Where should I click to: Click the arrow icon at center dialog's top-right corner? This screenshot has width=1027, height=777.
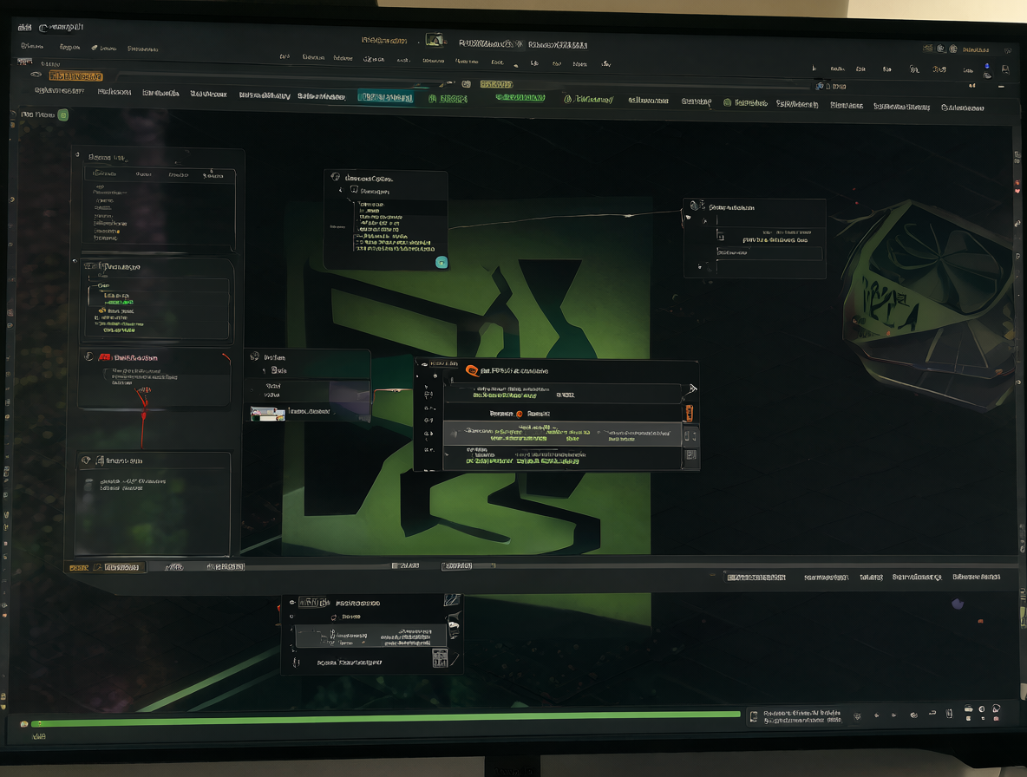(x=692, y=388)
